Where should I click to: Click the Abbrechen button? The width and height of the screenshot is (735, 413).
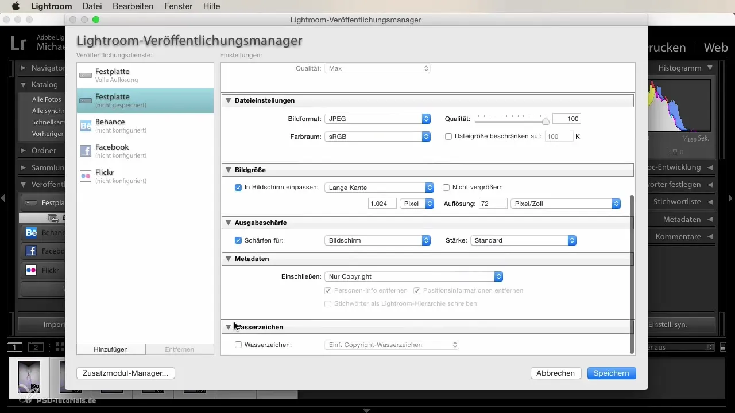(x=555, y=373)
